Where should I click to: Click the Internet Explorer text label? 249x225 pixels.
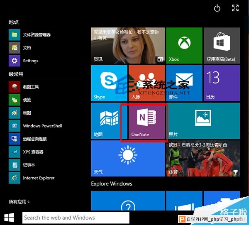click(39, 178)
